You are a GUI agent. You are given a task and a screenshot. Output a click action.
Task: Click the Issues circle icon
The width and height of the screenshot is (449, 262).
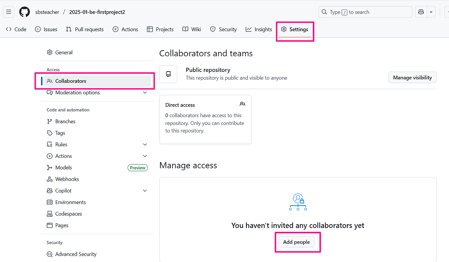38,29
